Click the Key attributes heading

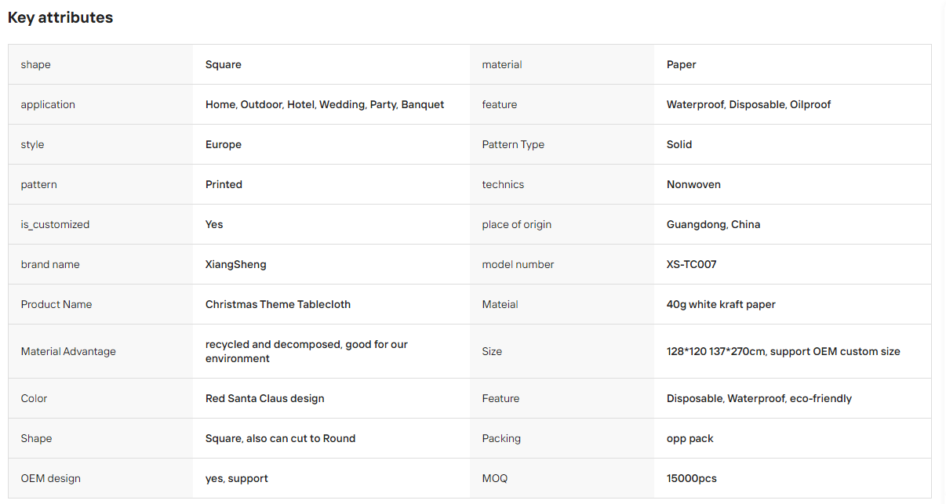60,17
